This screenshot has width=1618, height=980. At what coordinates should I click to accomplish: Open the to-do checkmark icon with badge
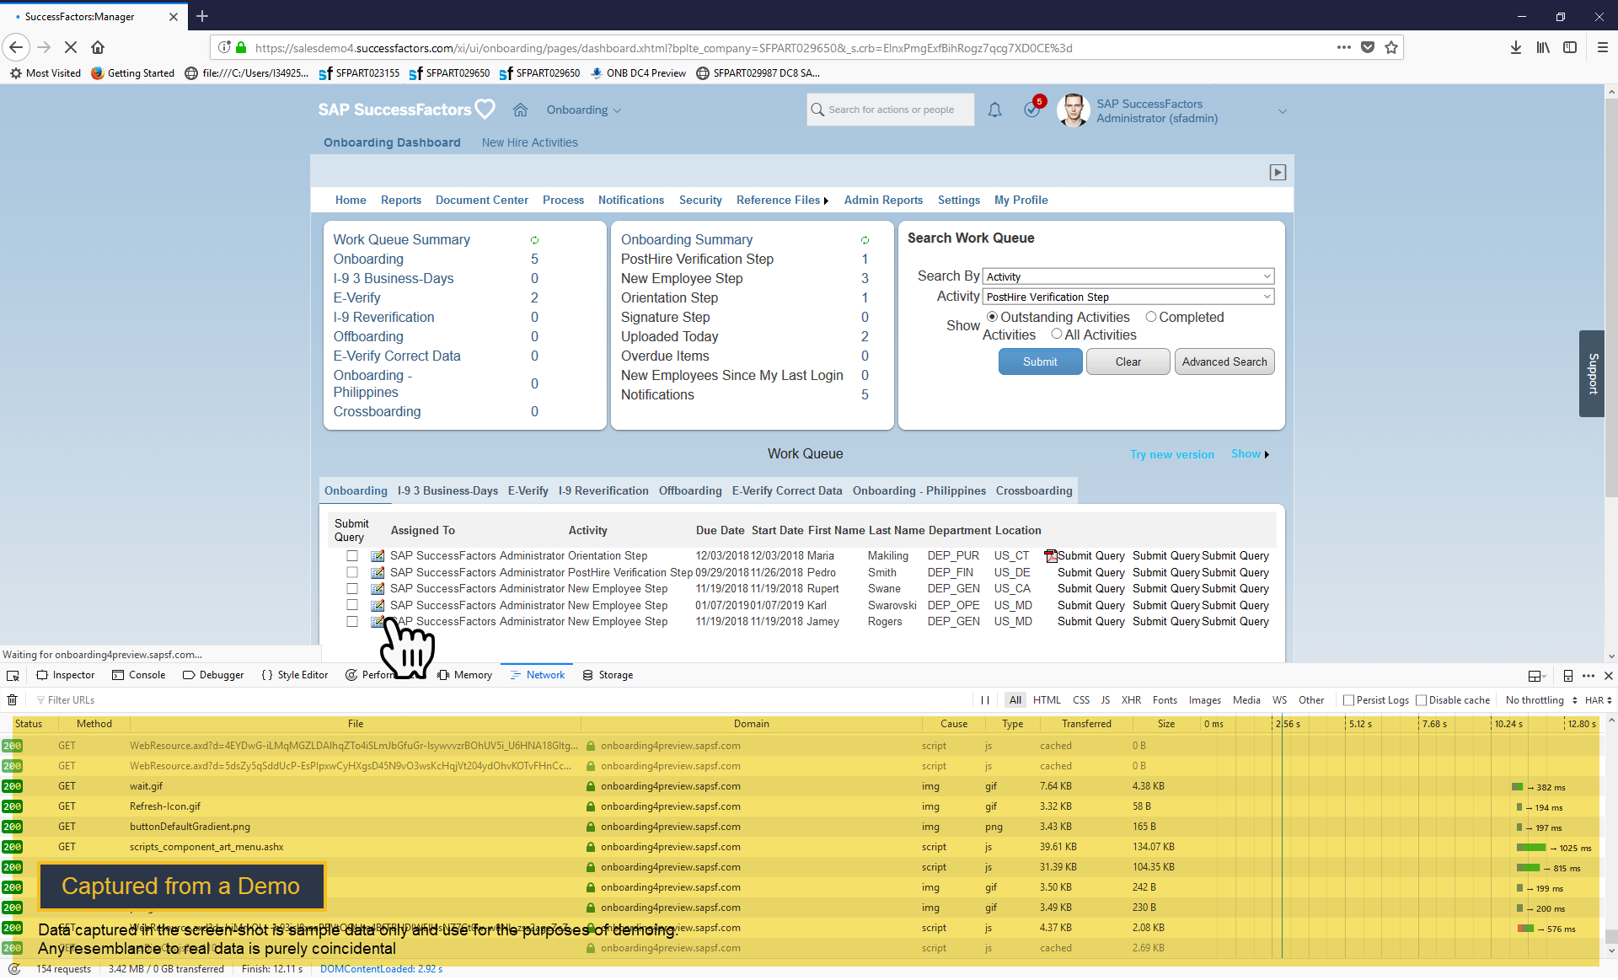tap(1032, 109)
